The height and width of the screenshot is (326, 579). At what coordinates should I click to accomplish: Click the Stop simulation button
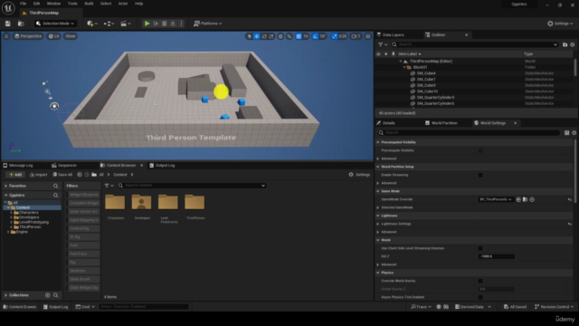pos(165,24)
